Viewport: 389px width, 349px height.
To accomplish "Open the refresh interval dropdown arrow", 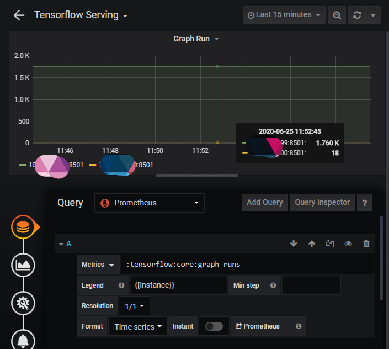I will (373, 15).
